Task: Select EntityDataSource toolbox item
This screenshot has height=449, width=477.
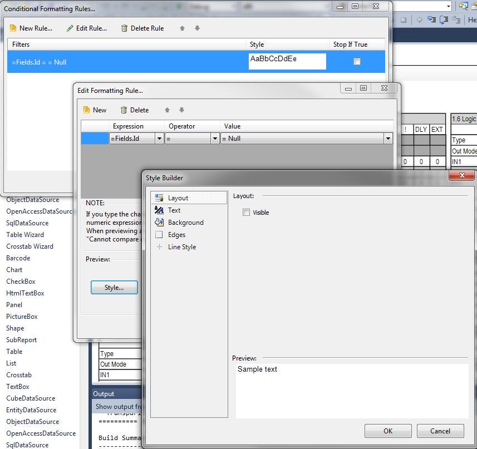Action: pyautogui.click(x=31, y=410)
